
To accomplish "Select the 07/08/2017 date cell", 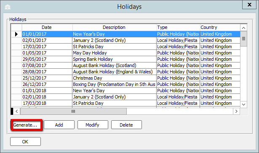I will 47,65.
